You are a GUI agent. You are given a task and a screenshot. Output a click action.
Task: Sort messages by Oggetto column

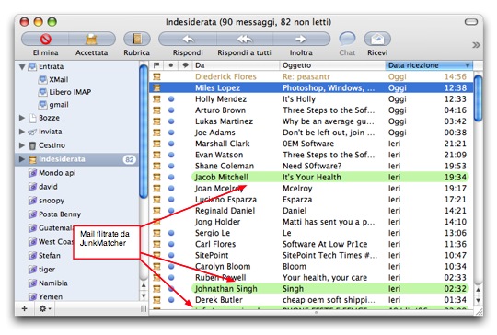coord(332,65)
